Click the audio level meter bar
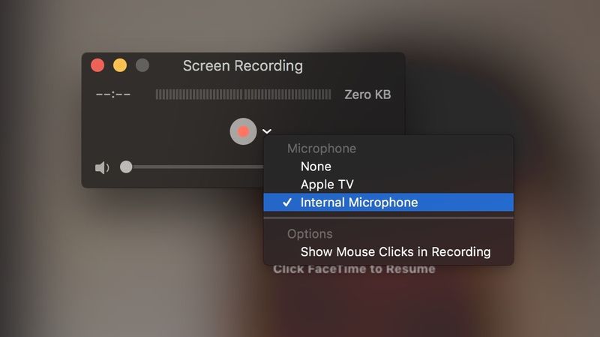Screen dimensions: 600x337 coord(243,95)
